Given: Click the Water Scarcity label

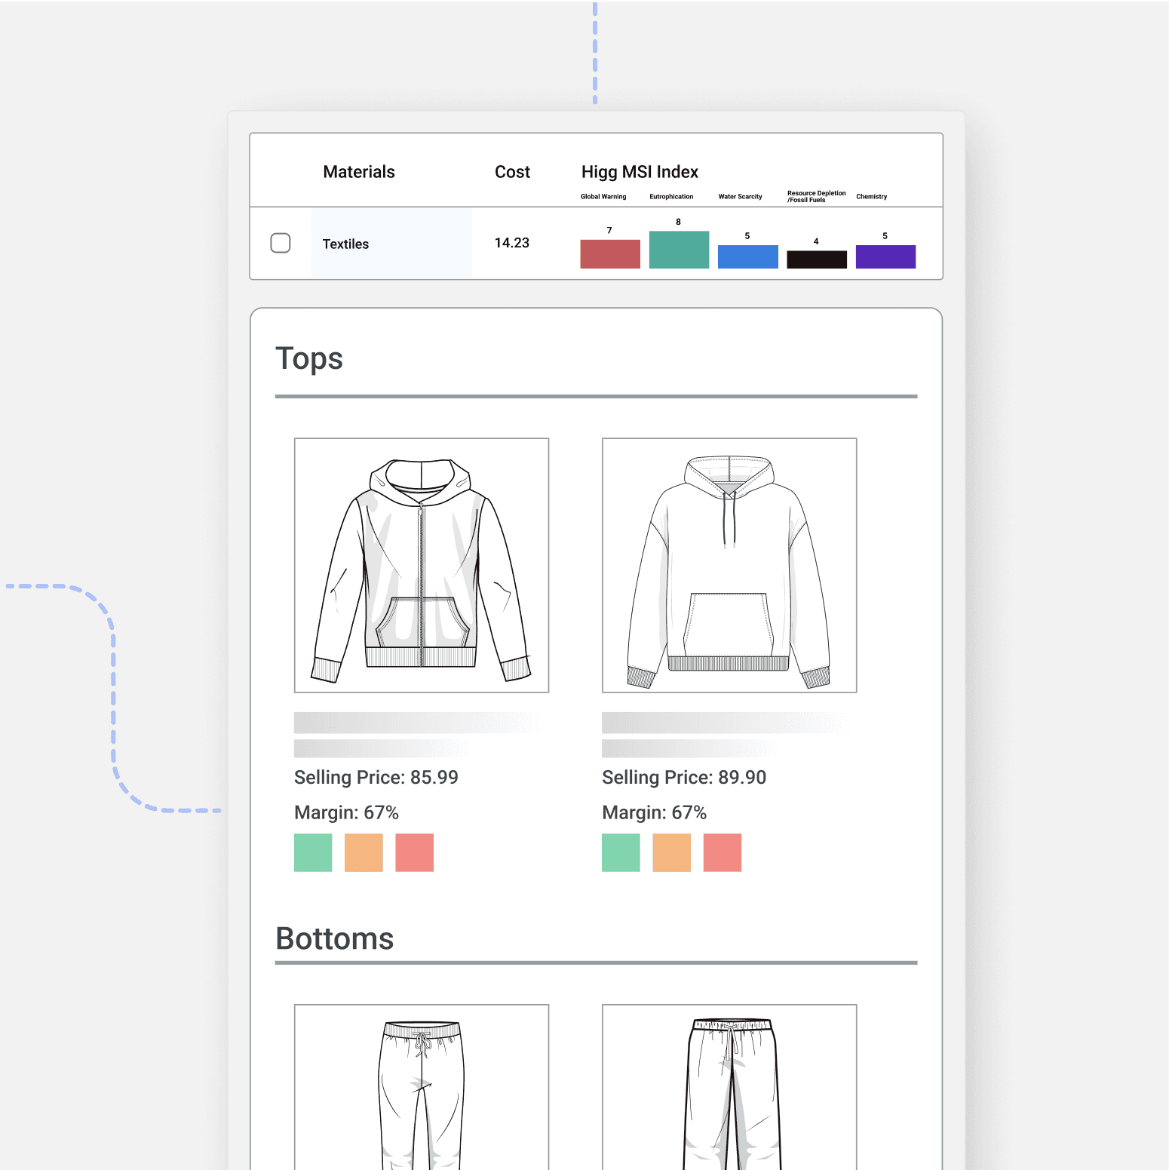Looking at the screenshot, I should tap(740, 197).
